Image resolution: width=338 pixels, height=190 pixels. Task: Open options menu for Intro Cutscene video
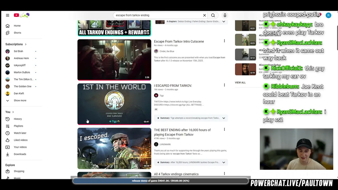pos(224,41)
